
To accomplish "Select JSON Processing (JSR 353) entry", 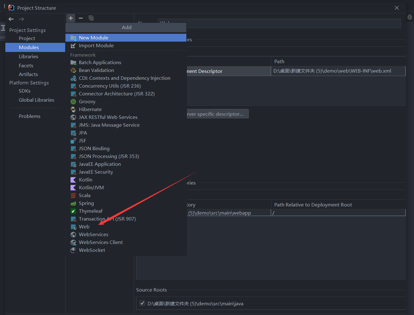I will click(x=126, y=156).
